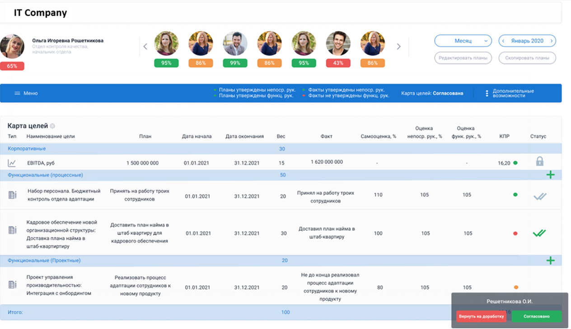The image size is (571, 329).
Task: Select the employee avatar with 99% score
Action: pyautogui.click(x=235, y=43)
